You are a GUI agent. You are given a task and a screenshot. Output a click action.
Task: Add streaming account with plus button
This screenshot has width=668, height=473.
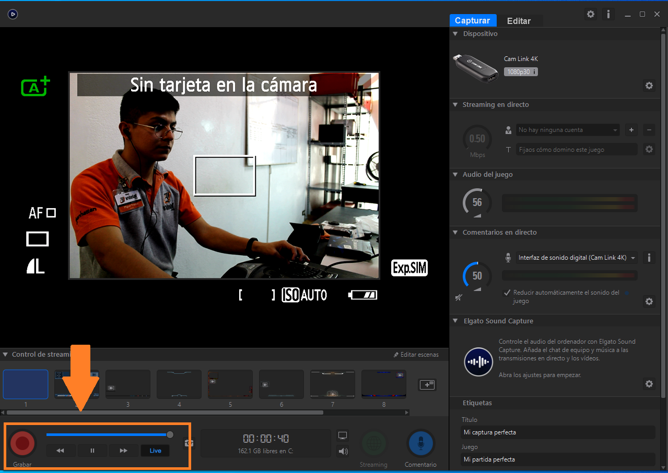point(631,130)
